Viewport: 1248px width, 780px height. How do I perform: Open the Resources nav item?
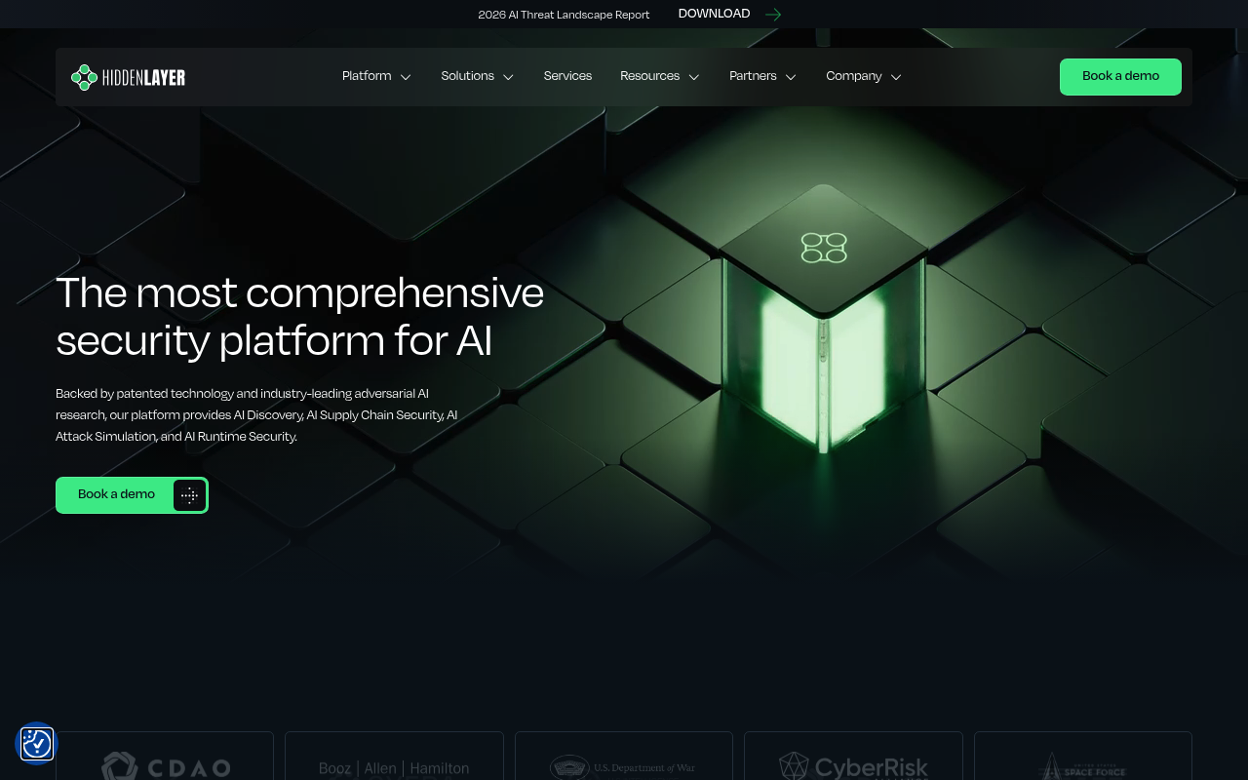[x=649, y=76]
